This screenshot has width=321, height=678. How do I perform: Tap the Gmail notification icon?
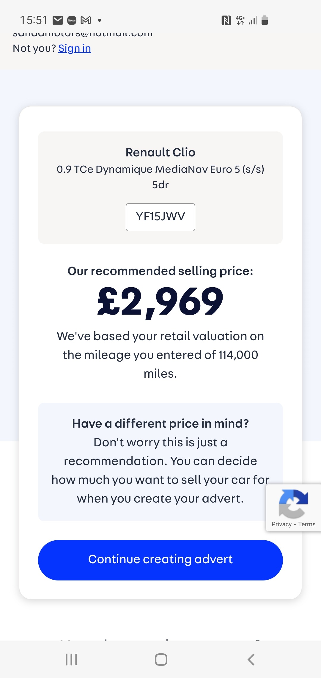tap(86, 20)
